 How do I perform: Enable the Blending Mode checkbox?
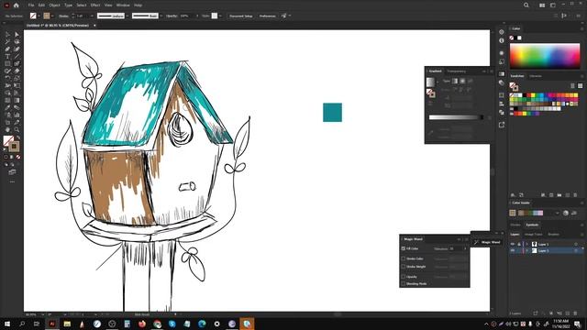point(404,283)
